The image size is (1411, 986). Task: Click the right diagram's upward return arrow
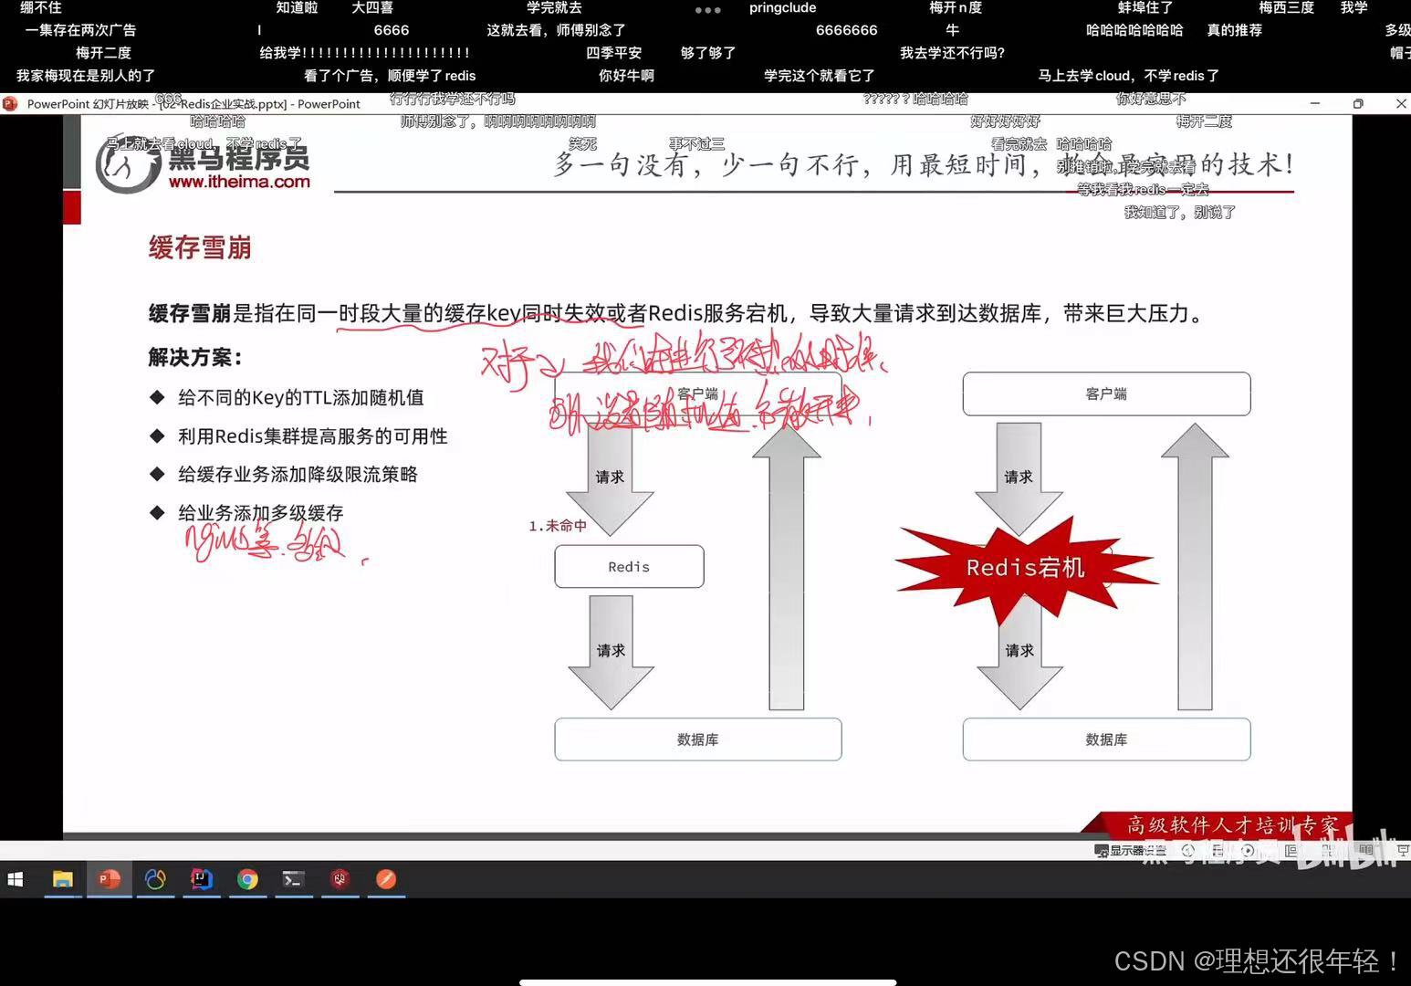coord(1195,567)
